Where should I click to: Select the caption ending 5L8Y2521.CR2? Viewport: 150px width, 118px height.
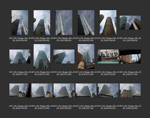pos(86,107)
